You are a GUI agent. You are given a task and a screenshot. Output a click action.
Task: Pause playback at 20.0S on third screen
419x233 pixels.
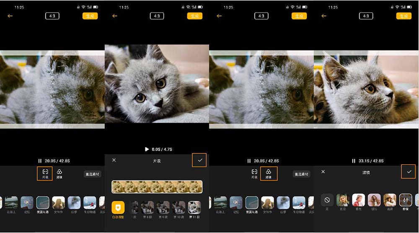coord(249,161)
